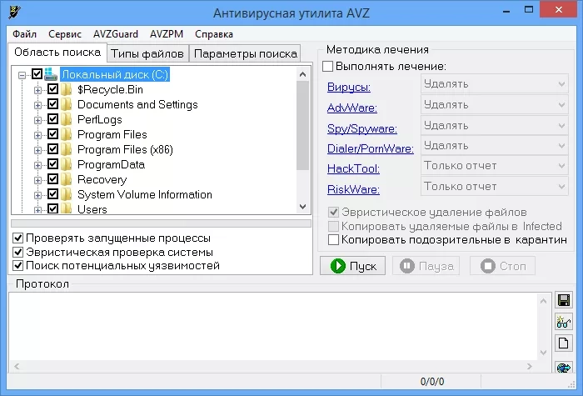Image resolution: width=583 pixels, height=396 pixels.
Task: Toggle Локальный диск (C:) checkbox
Action: 37,74
